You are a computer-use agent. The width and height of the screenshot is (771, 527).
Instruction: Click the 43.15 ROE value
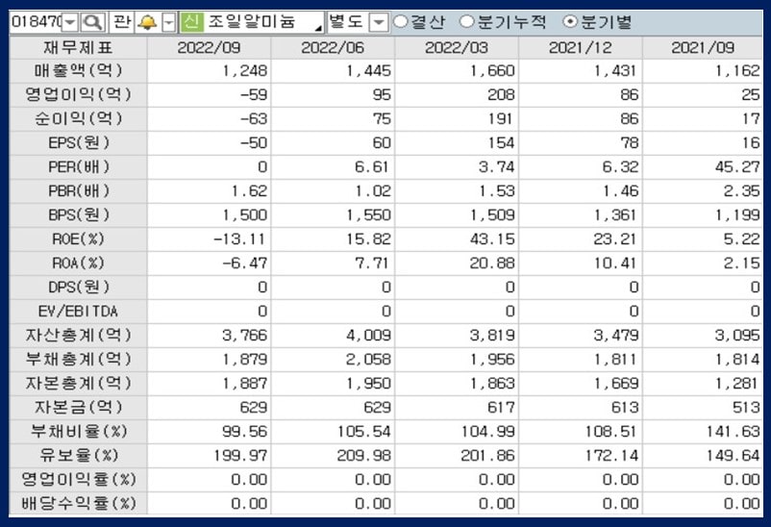(x=492, y=239)
